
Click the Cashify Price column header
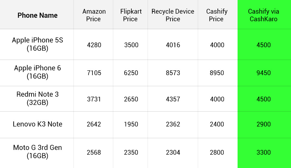pos(217,15)
